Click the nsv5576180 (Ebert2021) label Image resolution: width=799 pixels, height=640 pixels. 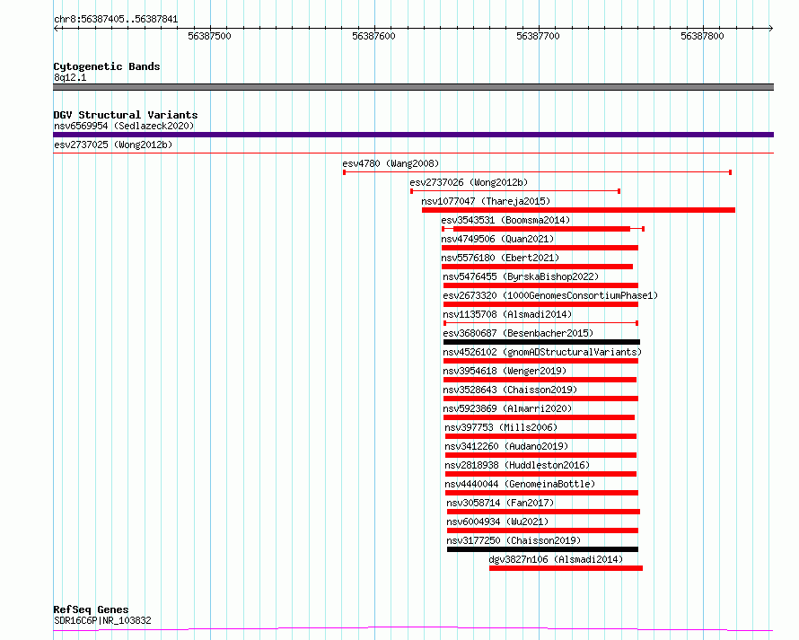click(500, 258)
